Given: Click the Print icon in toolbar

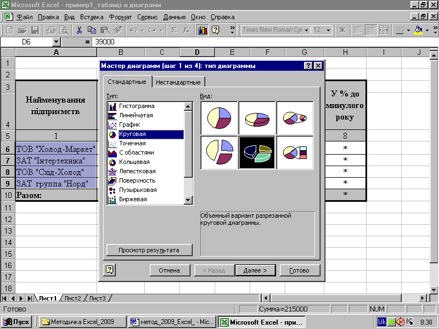Looking at the screenshot, I should tap(51, 30).
